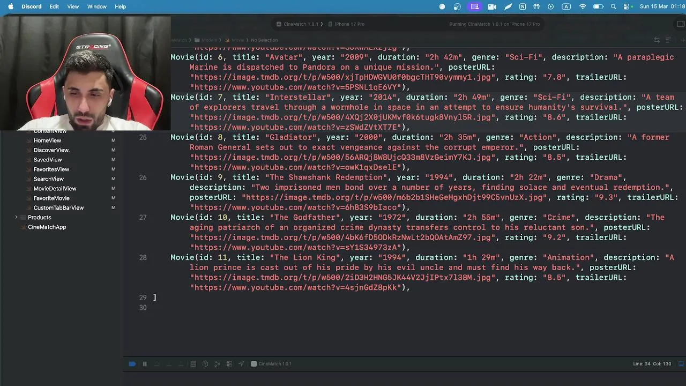Click the M status badge next to FavoriteMovie
The image size is (686, 386).
(x=114, y=198)
